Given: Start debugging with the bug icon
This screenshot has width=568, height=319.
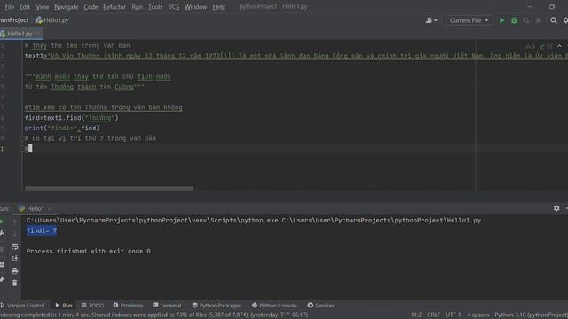Looking at the screenshot, I should [514, 20].
